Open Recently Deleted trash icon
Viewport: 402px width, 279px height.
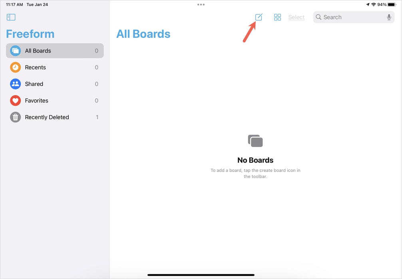tap(15, 117)
